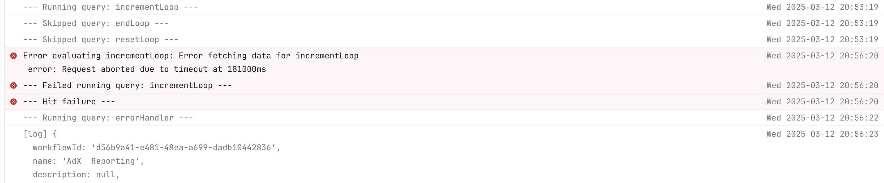Screen dimensions: 884x183
Task: Click the red error icon beside 'Error evaluating incrementLoop'
Action: pyautogui.click(x=14, y=56)
